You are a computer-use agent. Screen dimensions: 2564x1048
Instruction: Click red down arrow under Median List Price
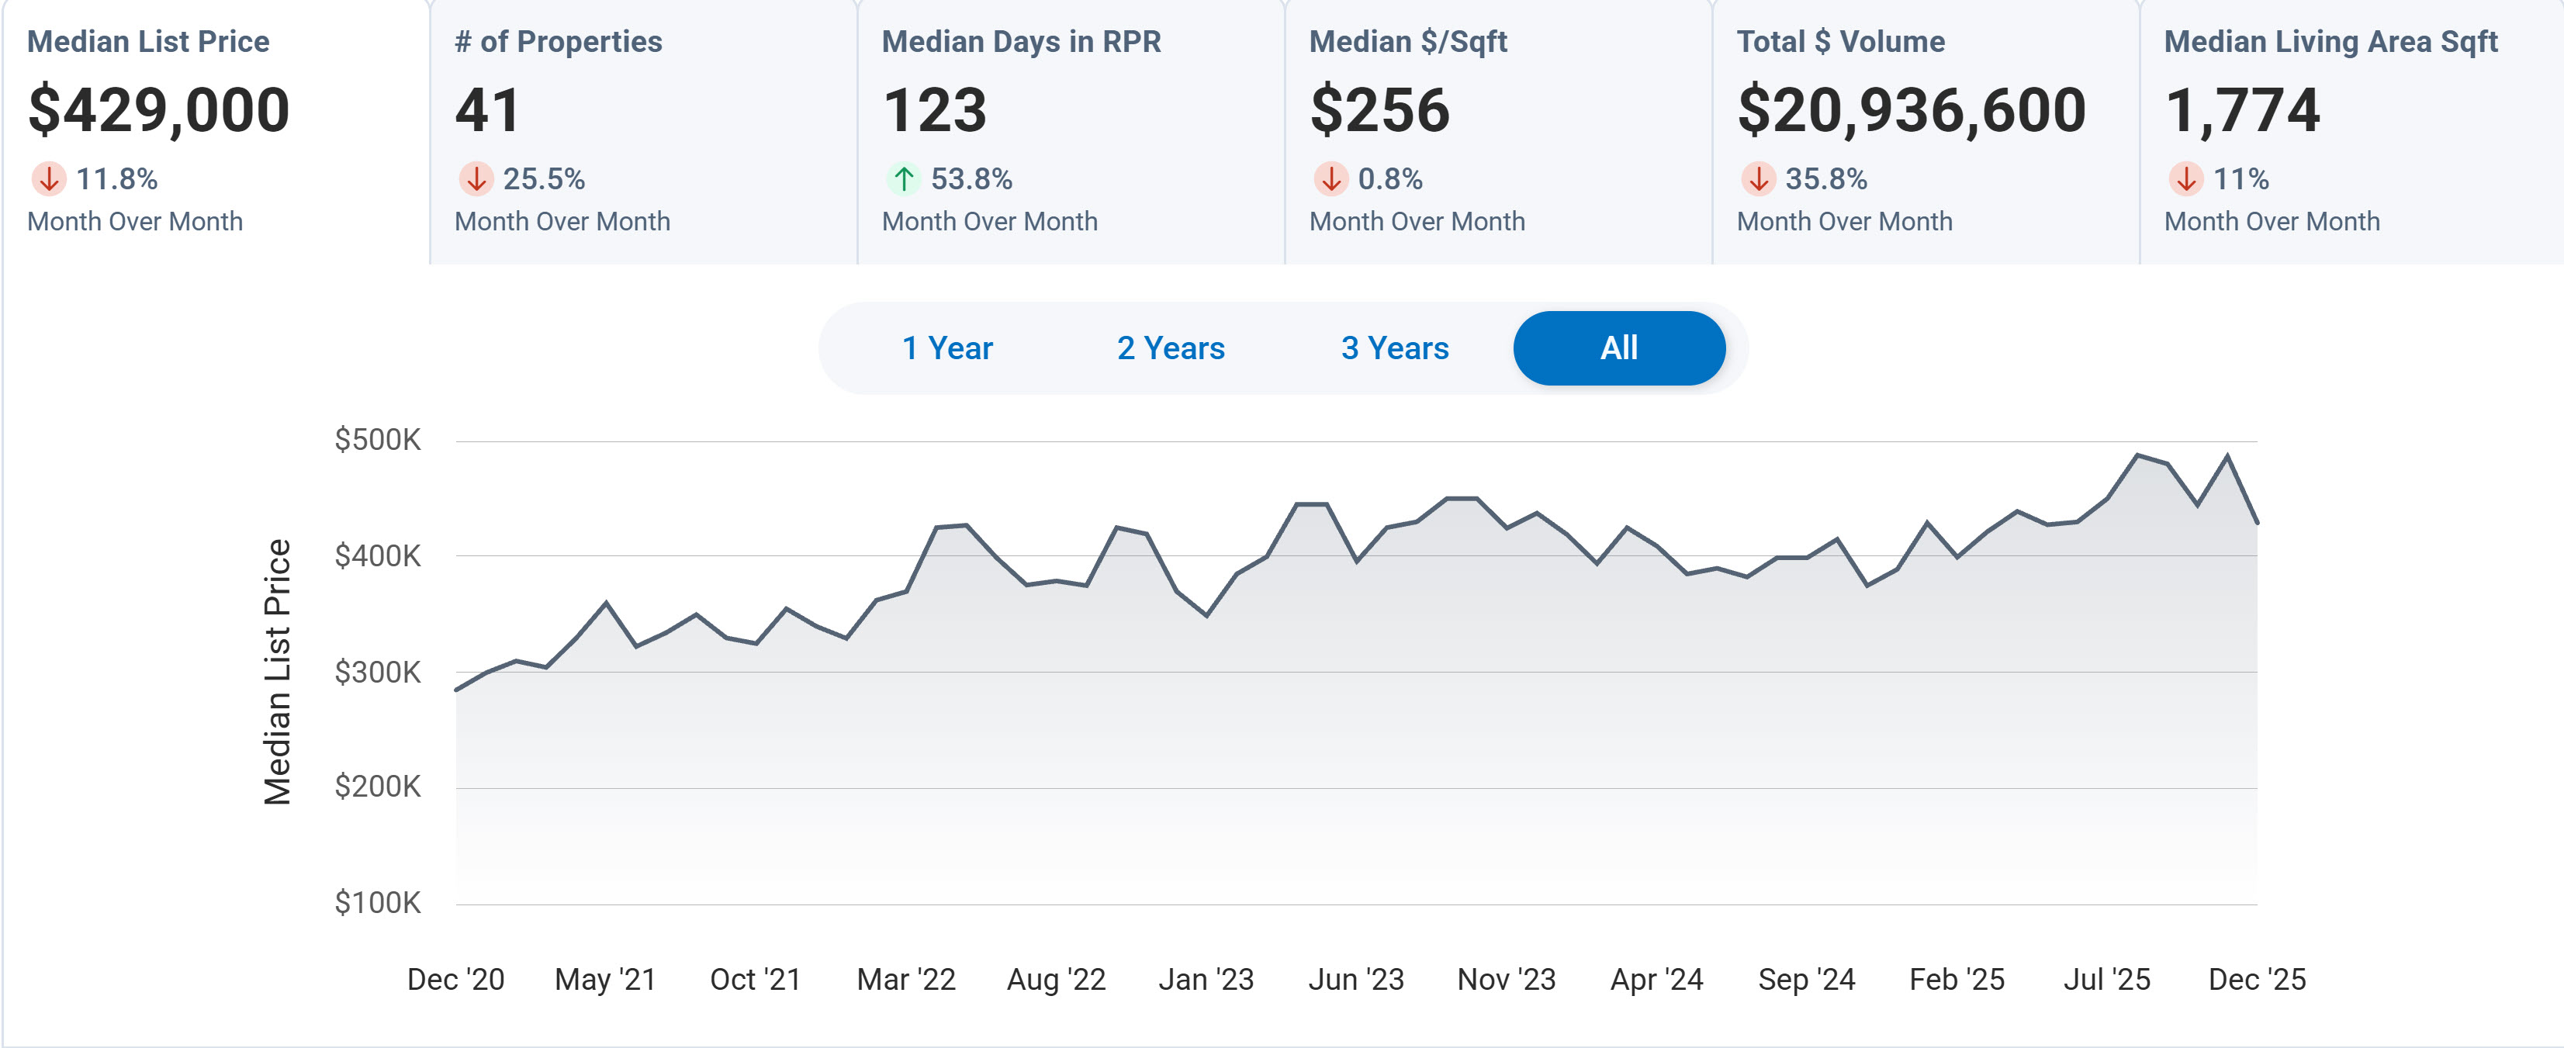[x=48, y=179]
